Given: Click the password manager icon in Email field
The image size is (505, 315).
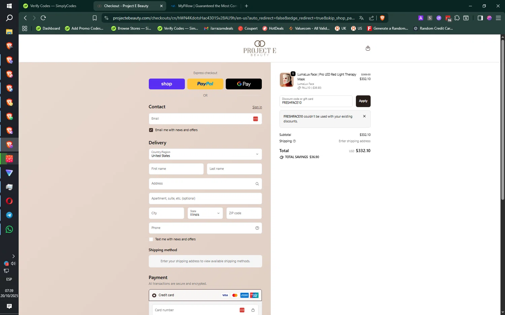Looking at the screenshot, I should point(256,119).
